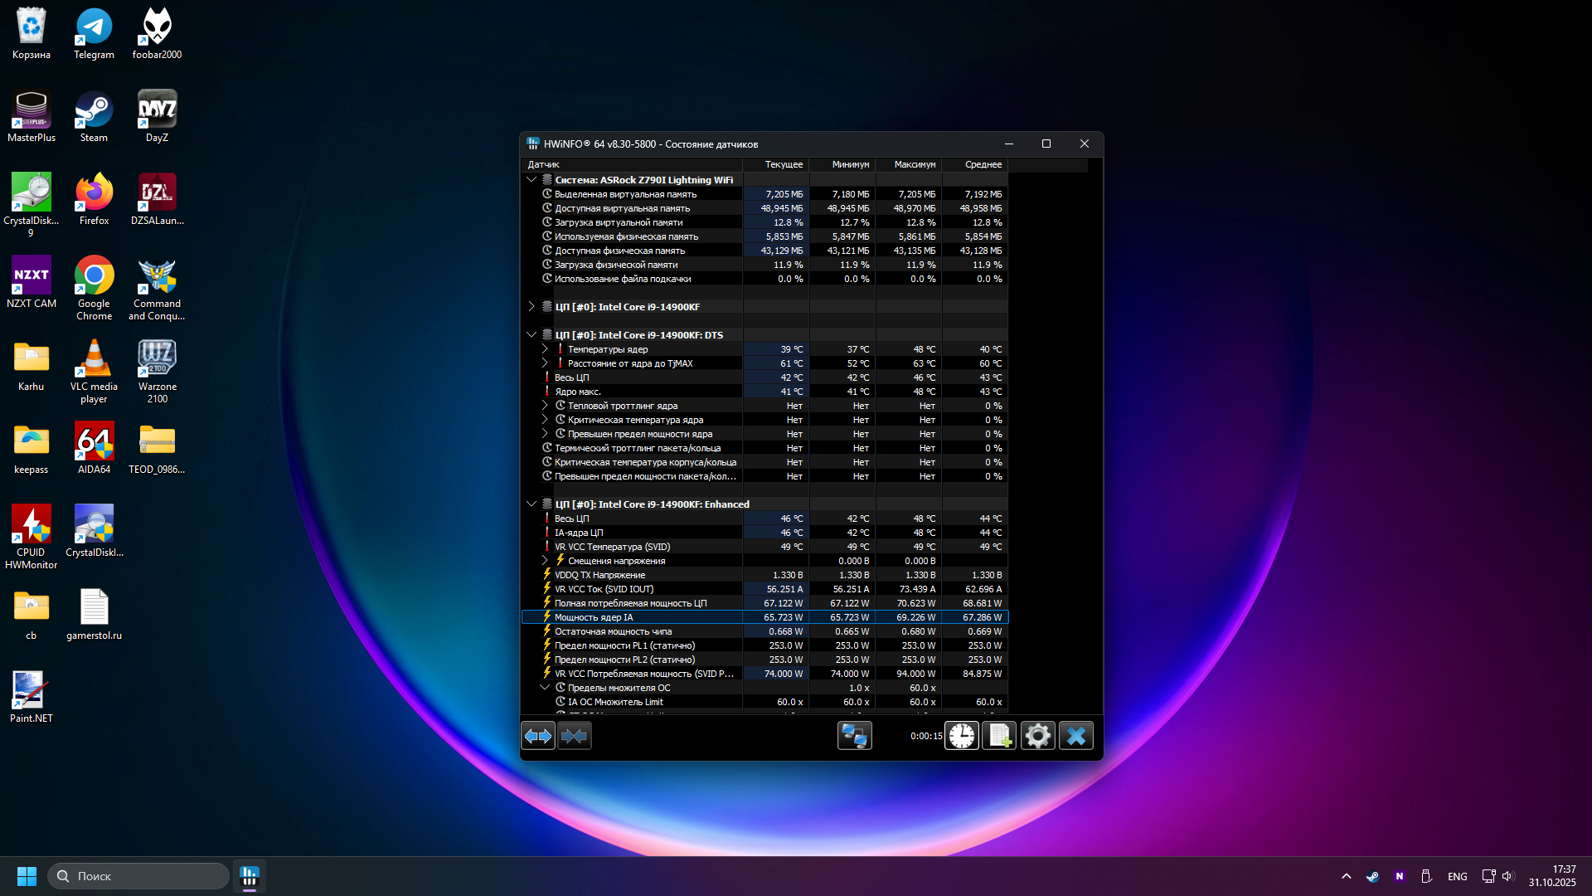Screen dimensions: 1592x896
Task: Collapse the i9-14900KF DTS section
Action: [x=531, y=335]
